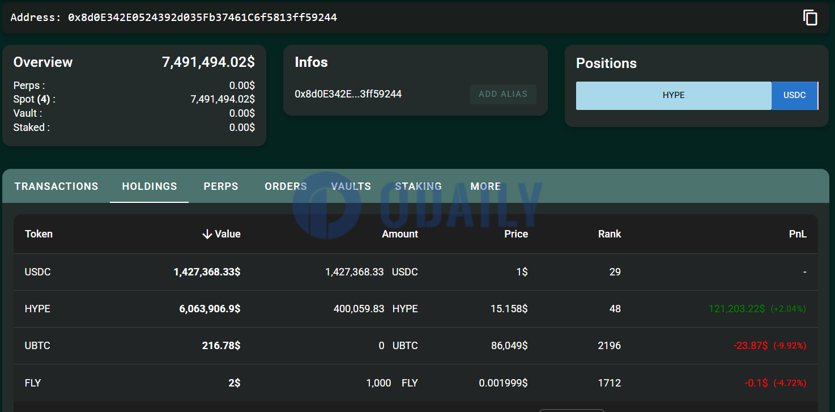Click the UBTC value 216.78$
The width and height of the screenshot is (835, 412).
[x=221, y=346]
